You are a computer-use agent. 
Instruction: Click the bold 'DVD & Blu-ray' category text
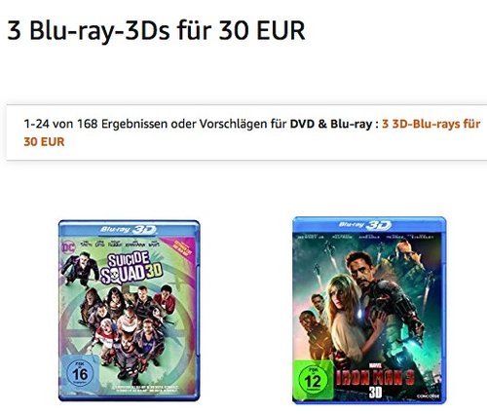tap(331, 124)
